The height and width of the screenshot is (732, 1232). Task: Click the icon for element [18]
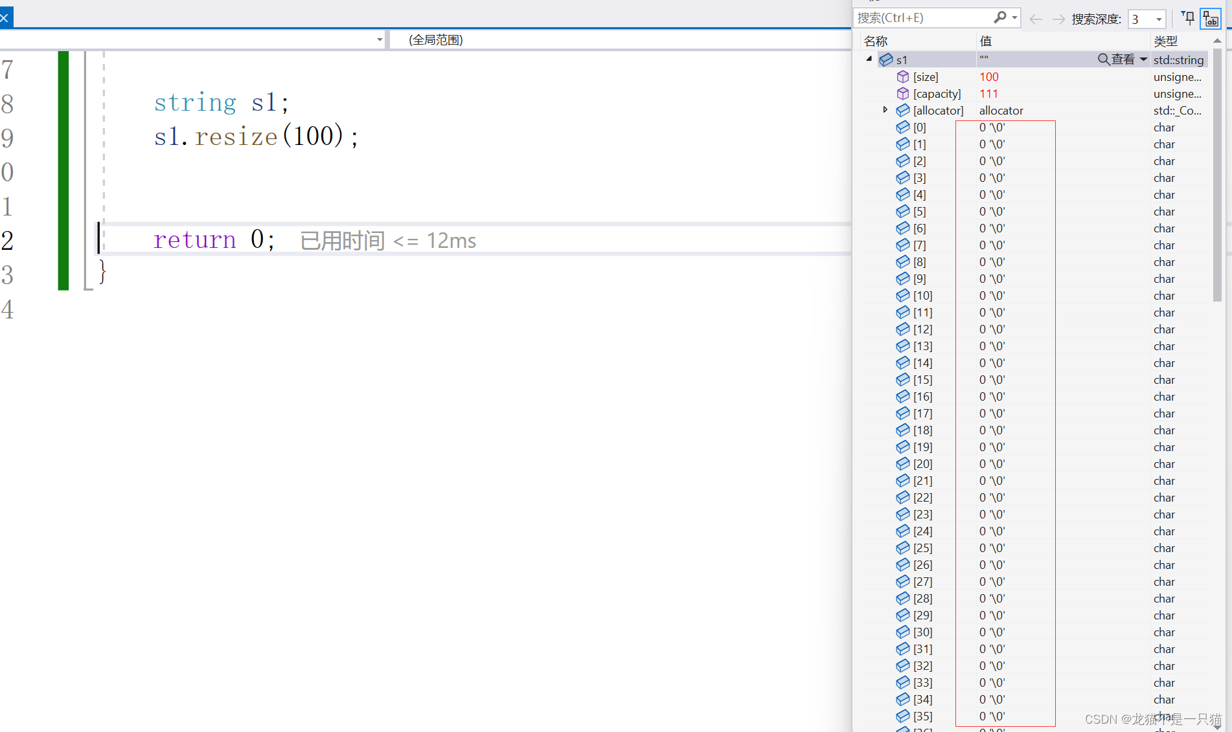point(903,430)
